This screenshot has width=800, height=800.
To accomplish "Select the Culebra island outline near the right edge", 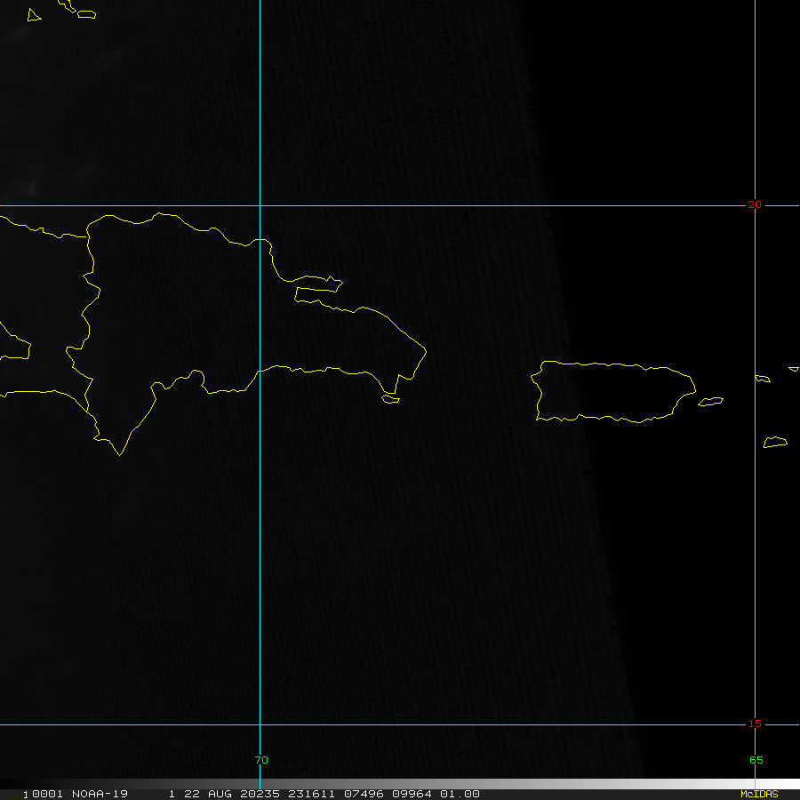I will [x=762, y=379].
